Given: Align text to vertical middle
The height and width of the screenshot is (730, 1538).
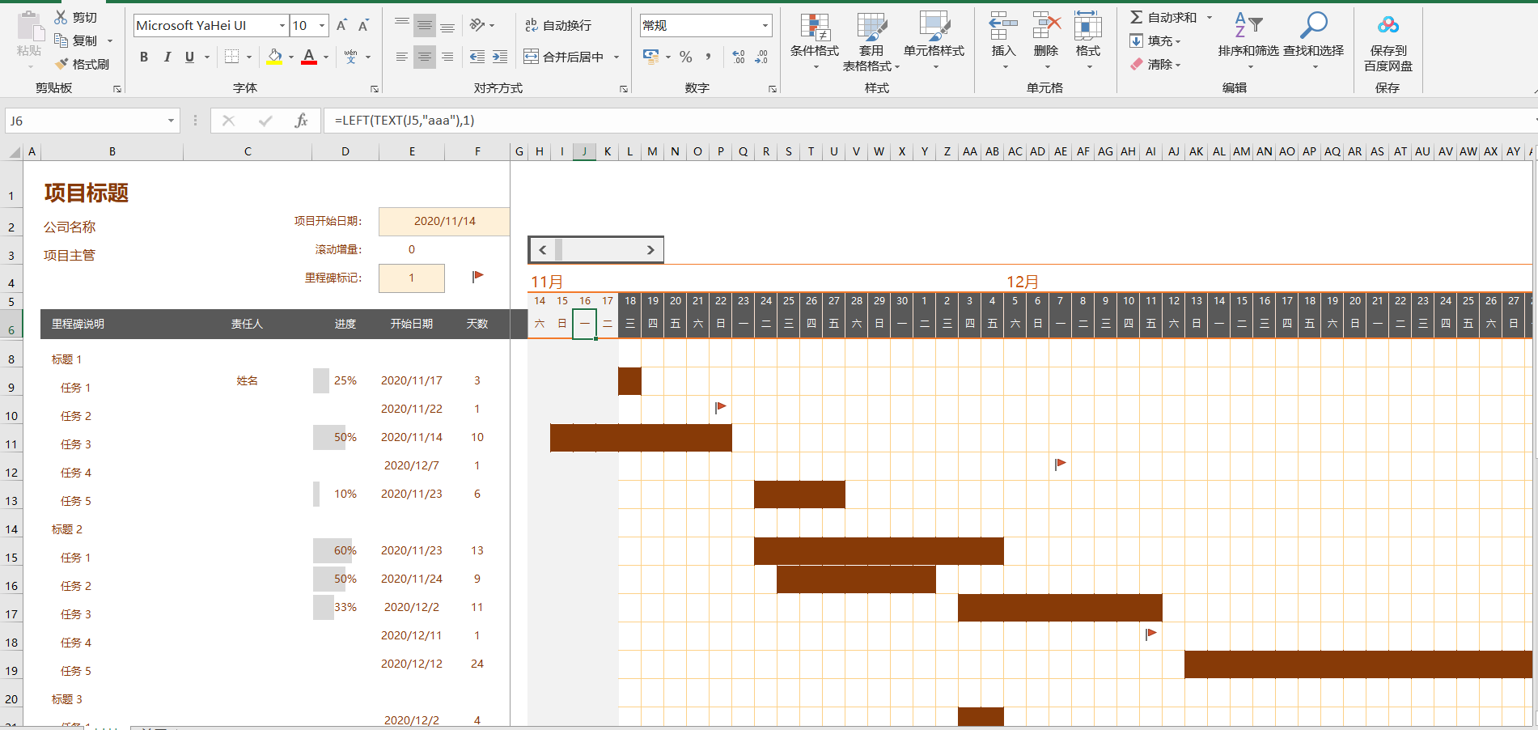Looking at the screenshot, I should coord(425,26).
